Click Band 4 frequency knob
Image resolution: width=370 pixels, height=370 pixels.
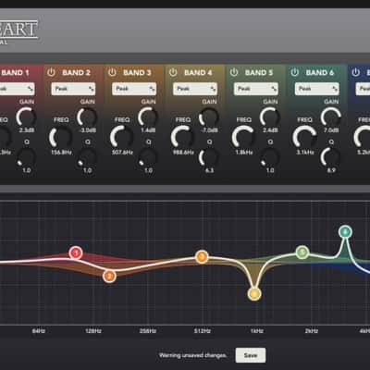point(183,138)
